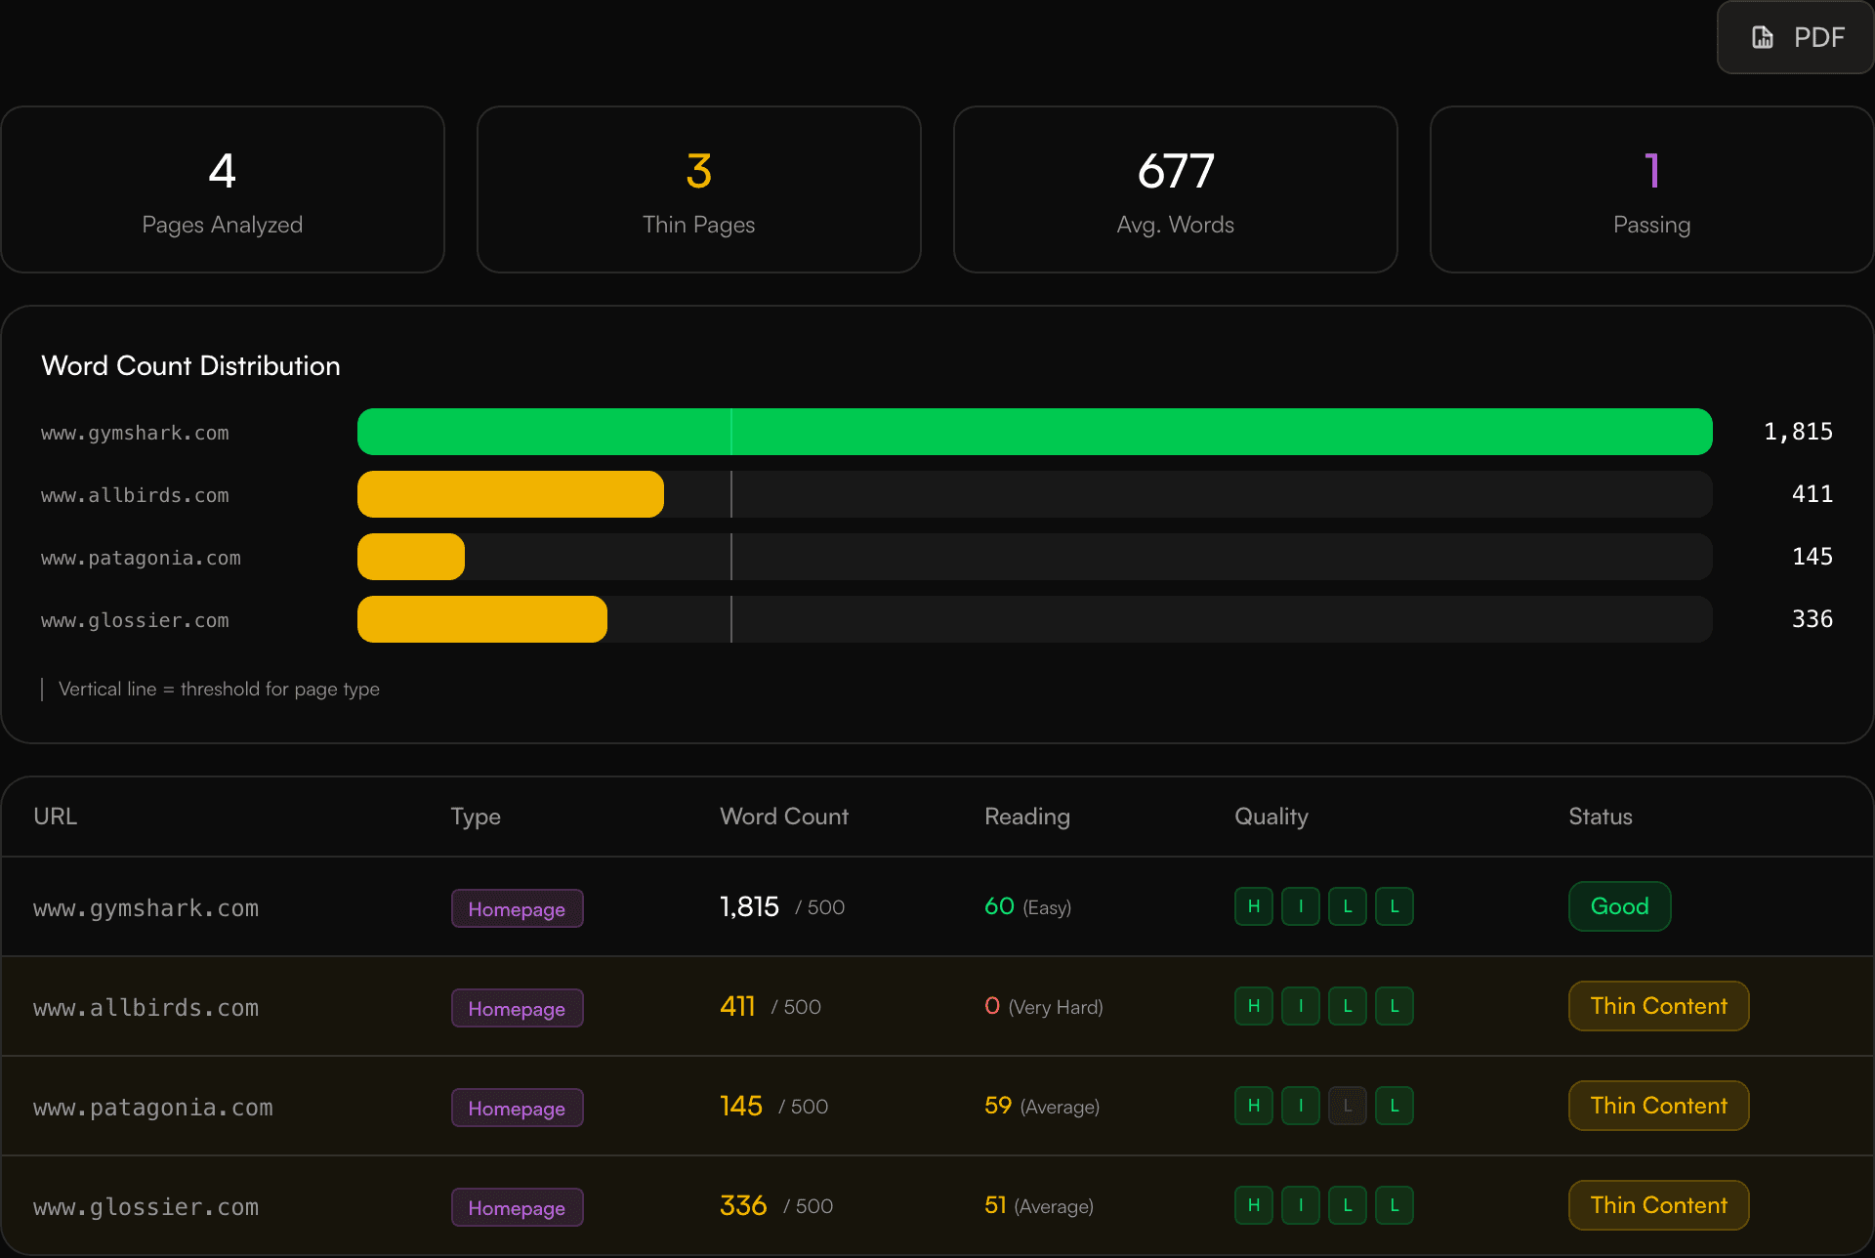The image size is (1875, 1258).
Task: Click the Thin Content badge for allbirds.com
Action: pyautogui.click(x=1658, y=1006)
